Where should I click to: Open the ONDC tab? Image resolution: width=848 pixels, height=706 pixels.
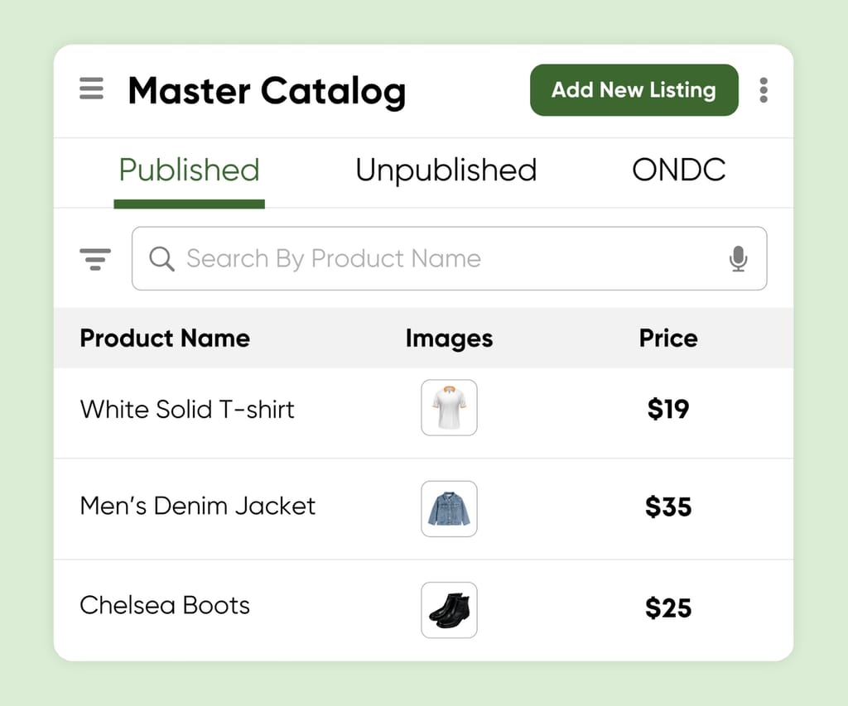[679, 170]
